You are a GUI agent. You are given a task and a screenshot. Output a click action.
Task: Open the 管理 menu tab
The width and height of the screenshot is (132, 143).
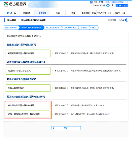(x=73, y=13)
